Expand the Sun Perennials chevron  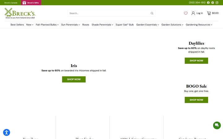(79, 25)
